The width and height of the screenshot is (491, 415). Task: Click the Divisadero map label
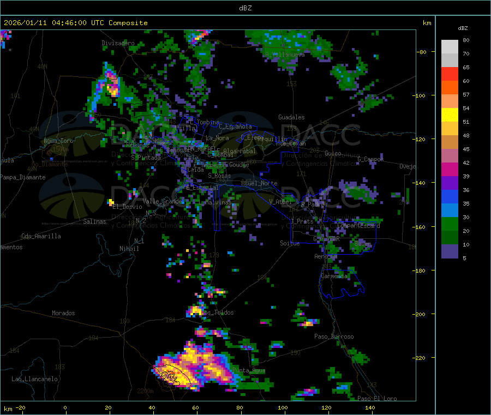(118, 43)
